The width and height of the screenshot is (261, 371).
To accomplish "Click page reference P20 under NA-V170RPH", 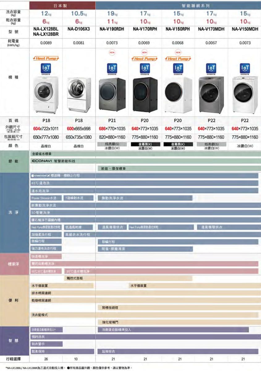I will [x=145, y=121].
